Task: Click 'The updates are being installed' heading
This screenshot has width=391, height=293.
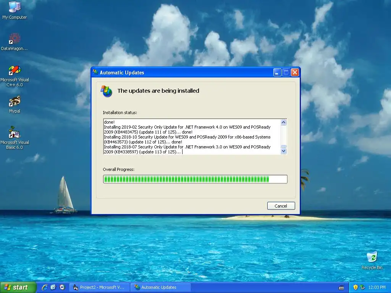Action: [x=158, y=91]
